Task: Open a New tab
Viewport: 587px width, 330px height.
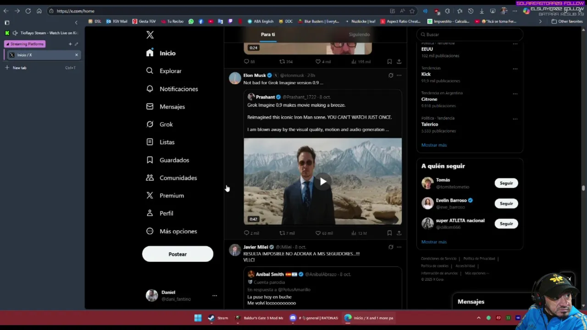Action: coord(19,68)
